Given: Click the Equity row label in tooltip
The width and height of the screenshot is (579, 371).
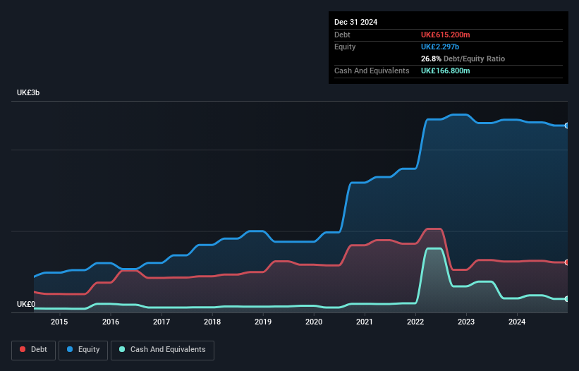Looking at the screenshot, I should [345, 47].
